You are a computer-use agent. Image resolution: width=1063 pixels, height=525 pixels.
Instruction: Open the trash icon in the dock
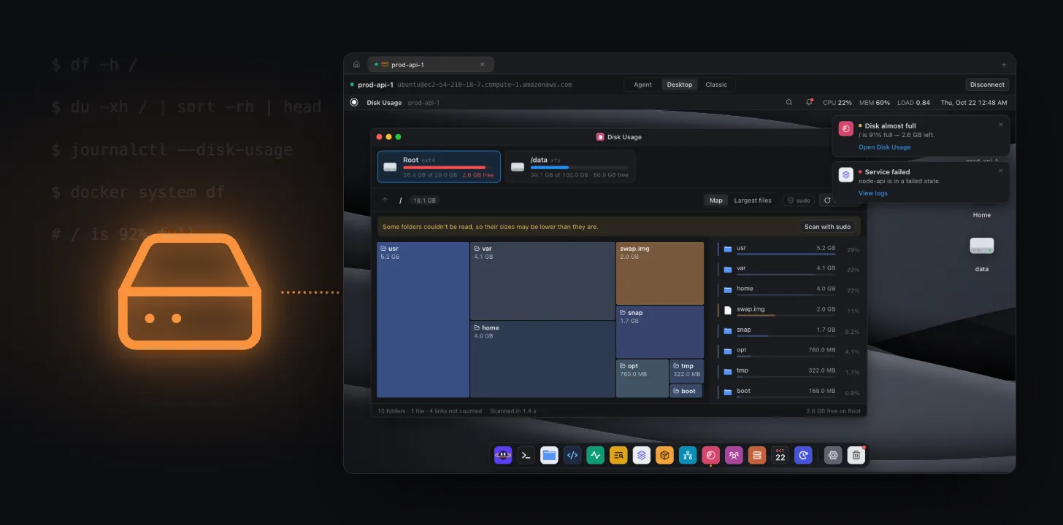click(856, 456)
